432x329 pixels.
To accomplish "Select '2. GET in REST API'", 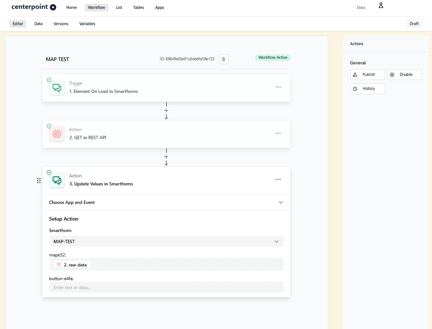I will click(88, 138).
